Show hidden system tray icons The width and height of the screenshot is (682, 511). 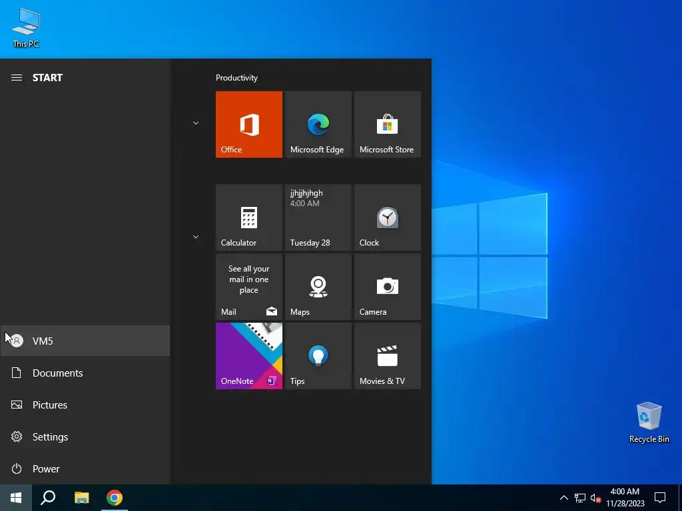(x=563, y=498)
